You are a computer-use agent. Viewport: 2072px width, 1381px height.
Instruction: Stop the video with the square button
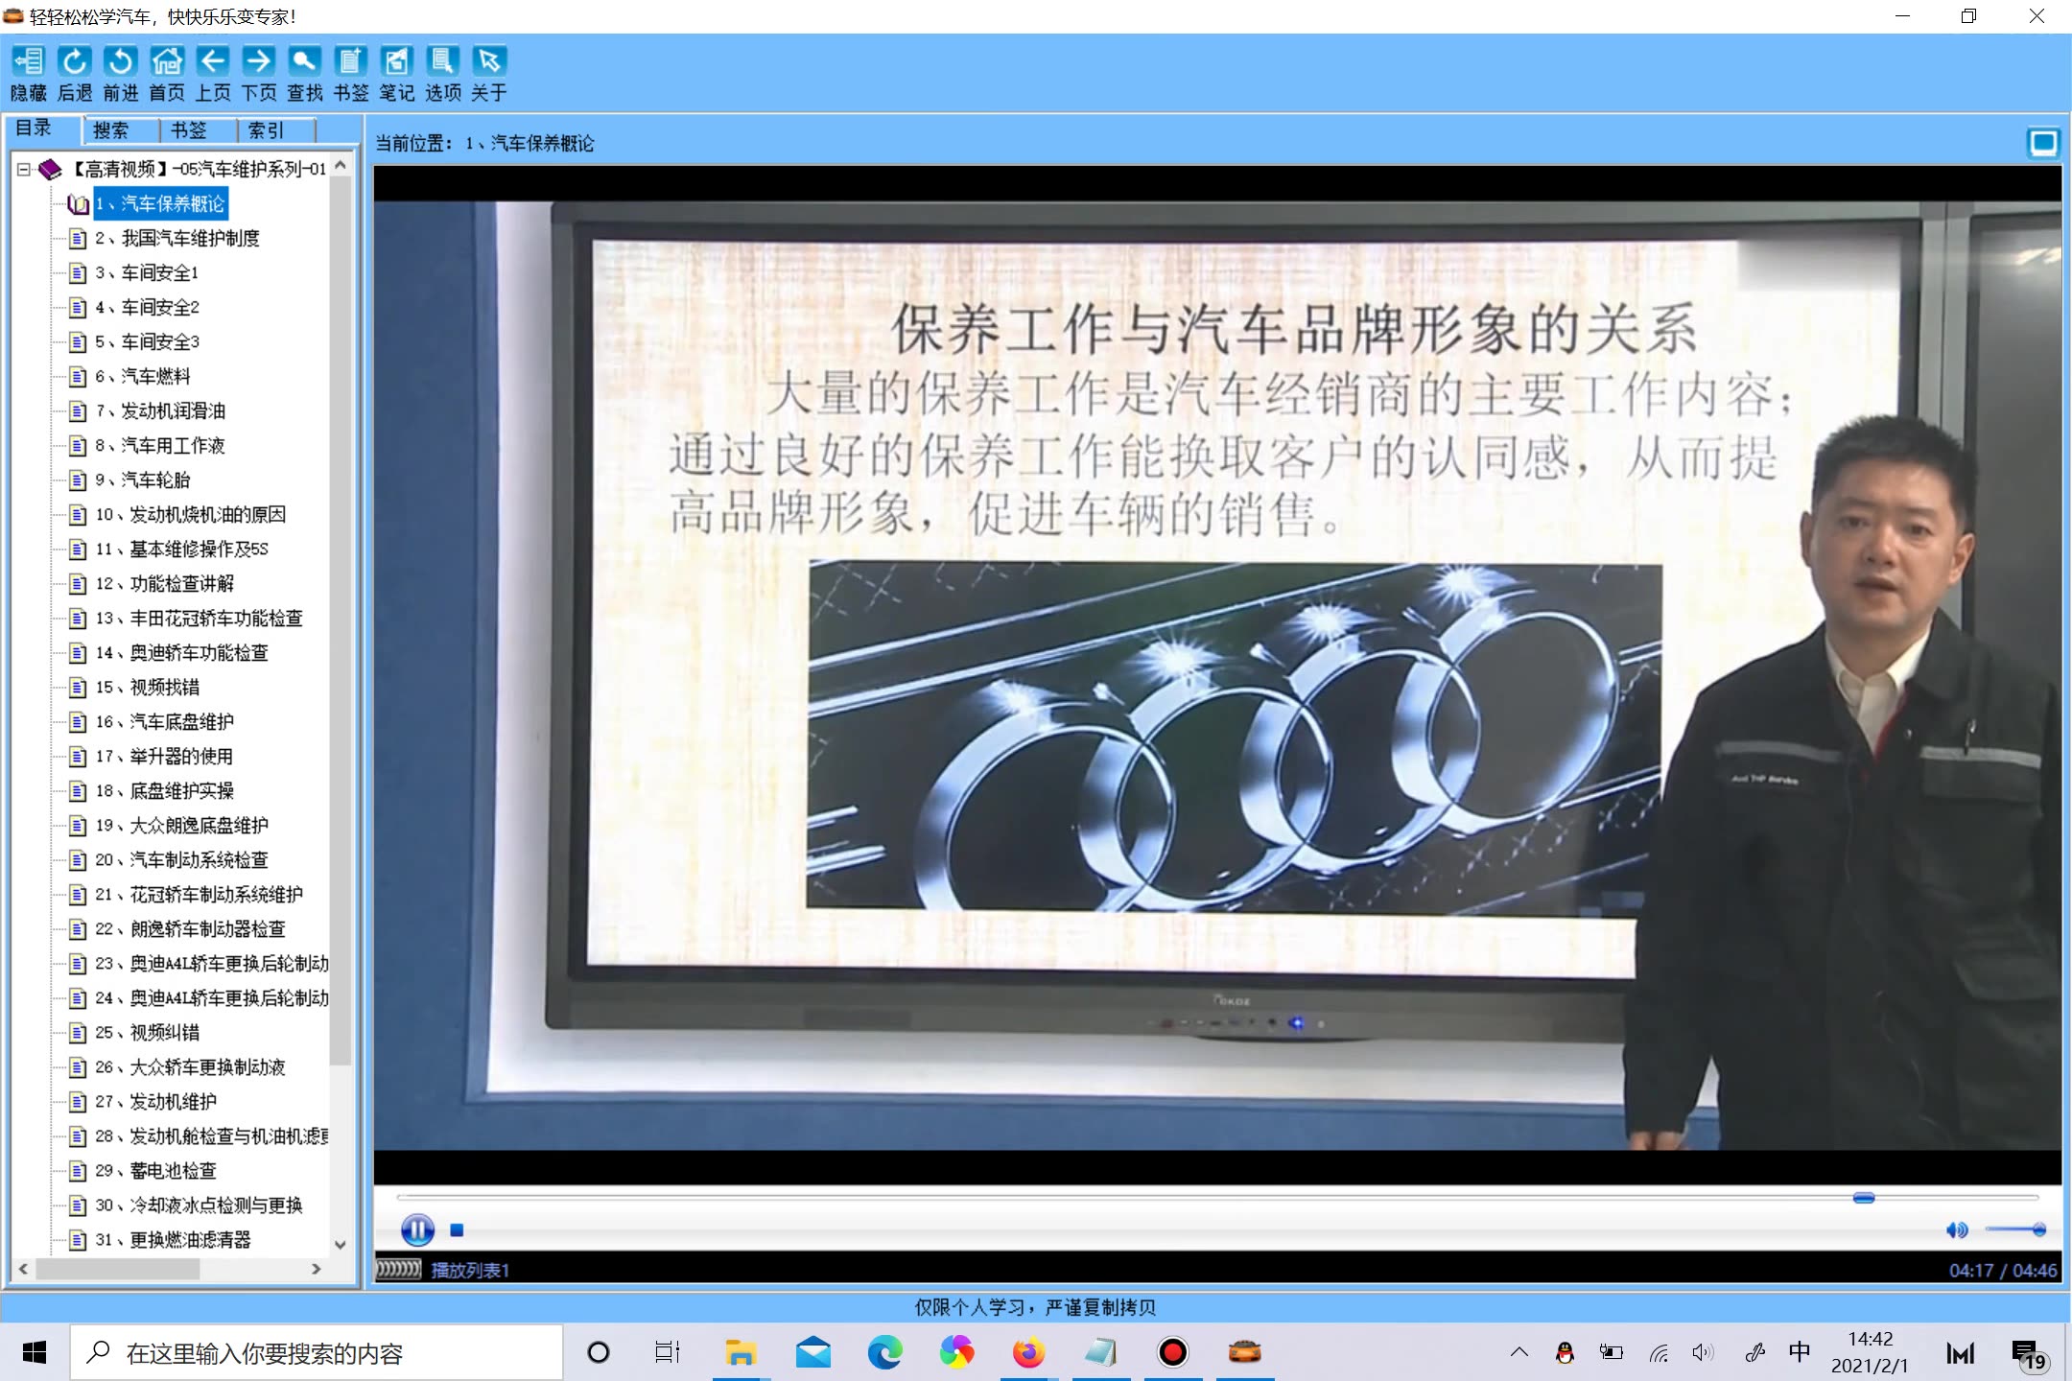coord(457,1229)
